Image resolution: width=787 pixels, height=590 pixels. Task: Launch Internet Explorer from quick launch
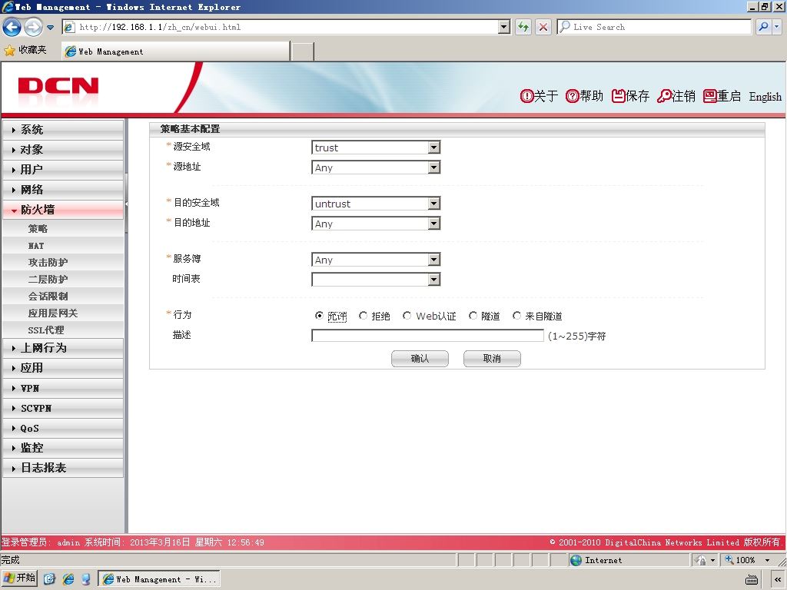point(68,579)
